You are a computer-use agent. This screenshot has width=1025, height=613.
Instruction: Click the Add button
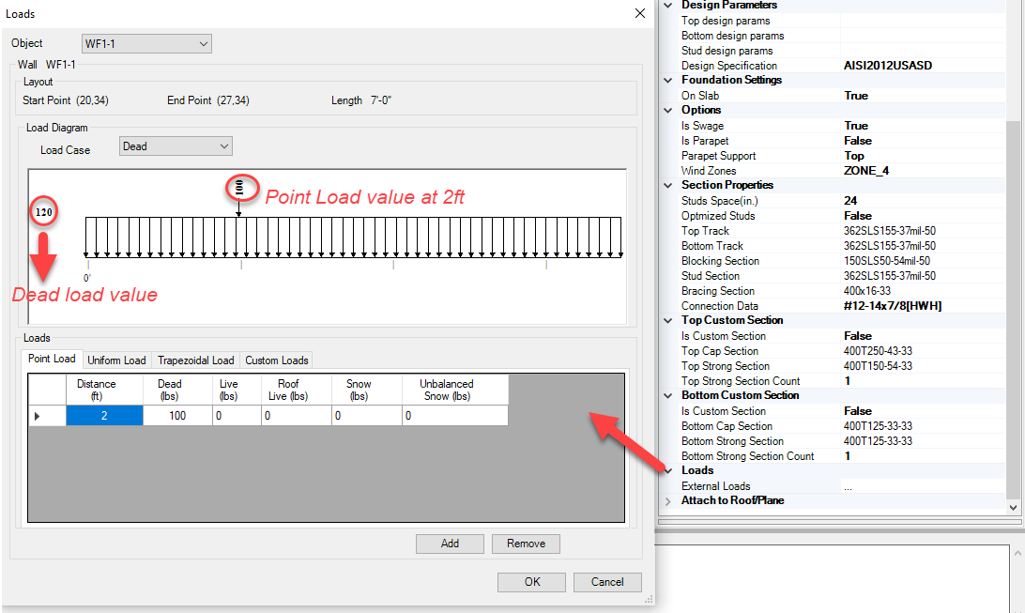click(450, 544)
